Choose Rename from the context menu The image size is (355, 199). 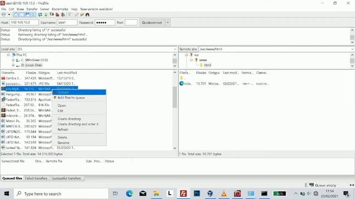click(79, 143)
